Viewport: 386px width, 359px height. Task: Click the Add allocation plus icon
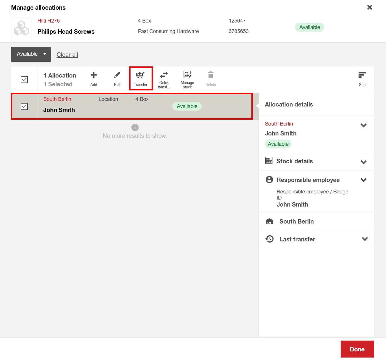94,75
